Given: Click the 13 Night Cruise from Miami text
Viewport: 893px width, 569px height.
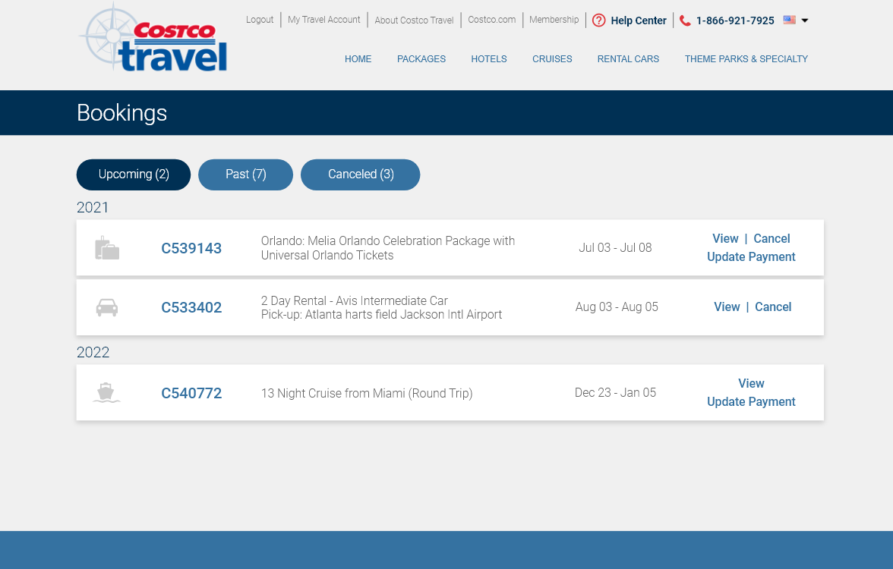Looking at the screenshot, I should pyautogui.click(x=367, y=393).
